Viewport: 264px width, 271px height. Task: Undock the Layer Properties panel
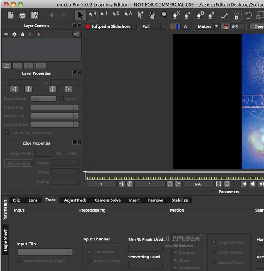tap(74, 73)
